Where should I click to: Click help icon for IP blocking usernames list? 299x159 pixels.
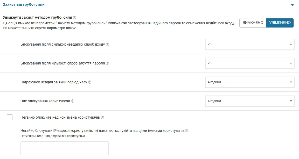[x=187, y=131]
